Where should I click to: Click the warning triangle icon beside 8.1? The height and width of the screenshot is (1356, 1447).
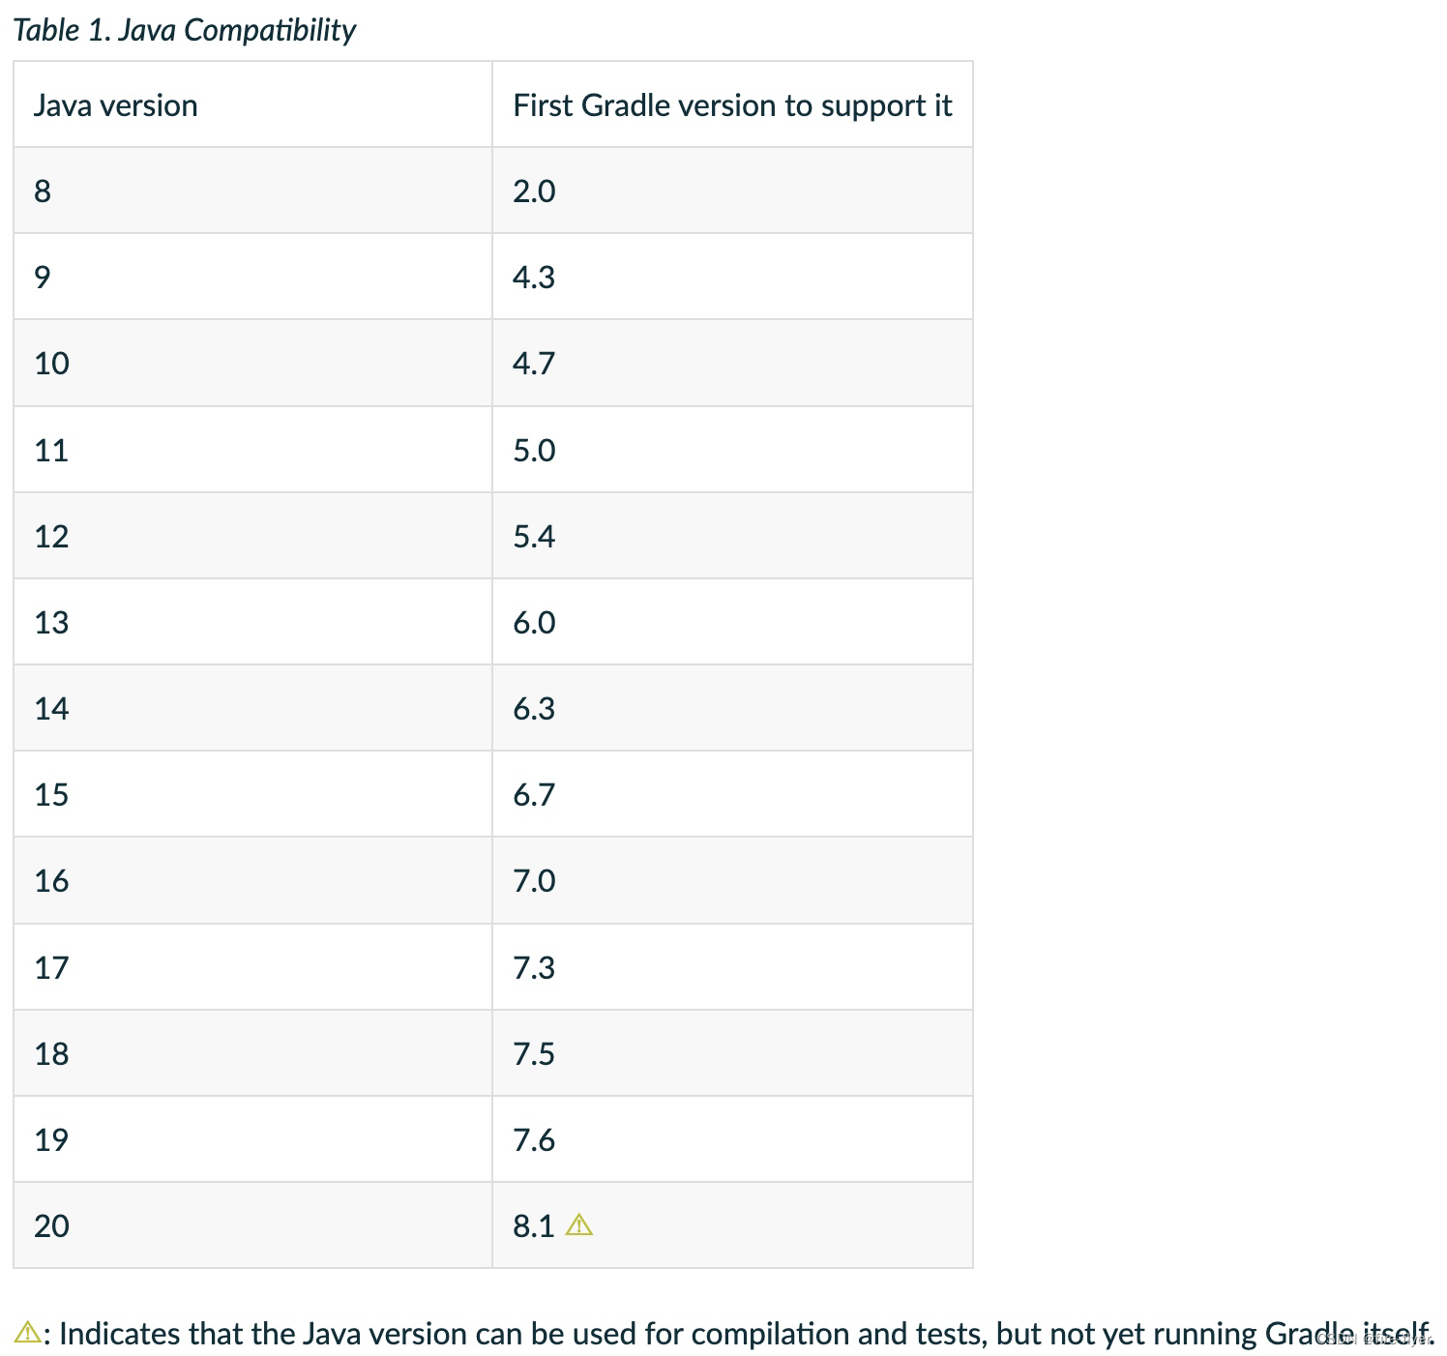(578, 1225)
